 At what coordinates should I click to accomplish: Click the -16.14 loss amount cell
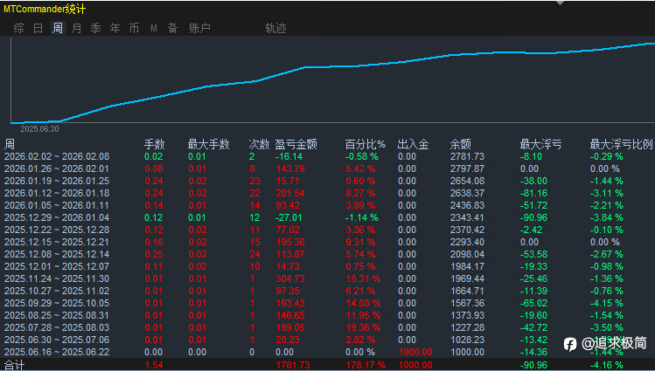(289, 156)
